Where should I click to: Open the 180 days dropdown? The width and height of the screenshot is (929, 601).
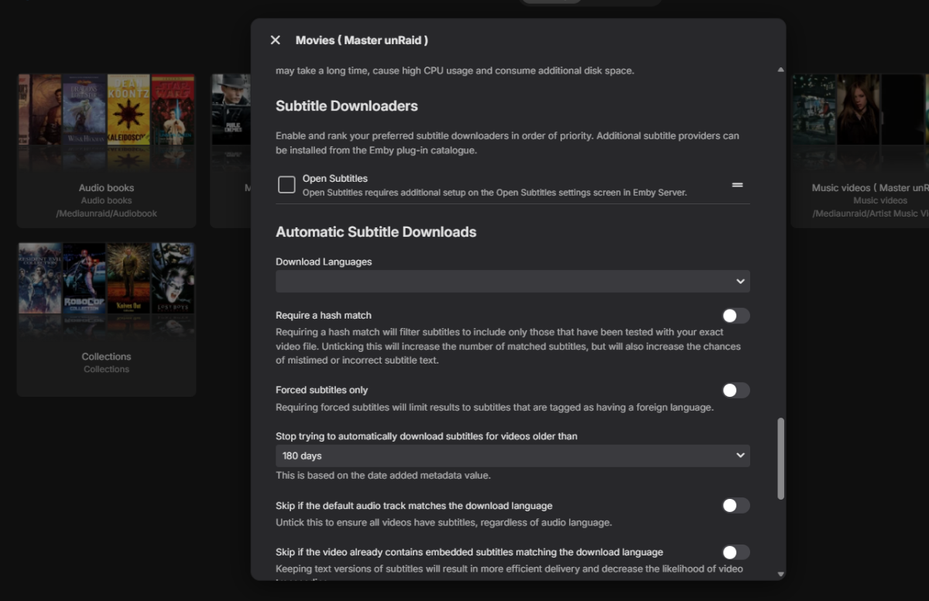pos(512,456)
